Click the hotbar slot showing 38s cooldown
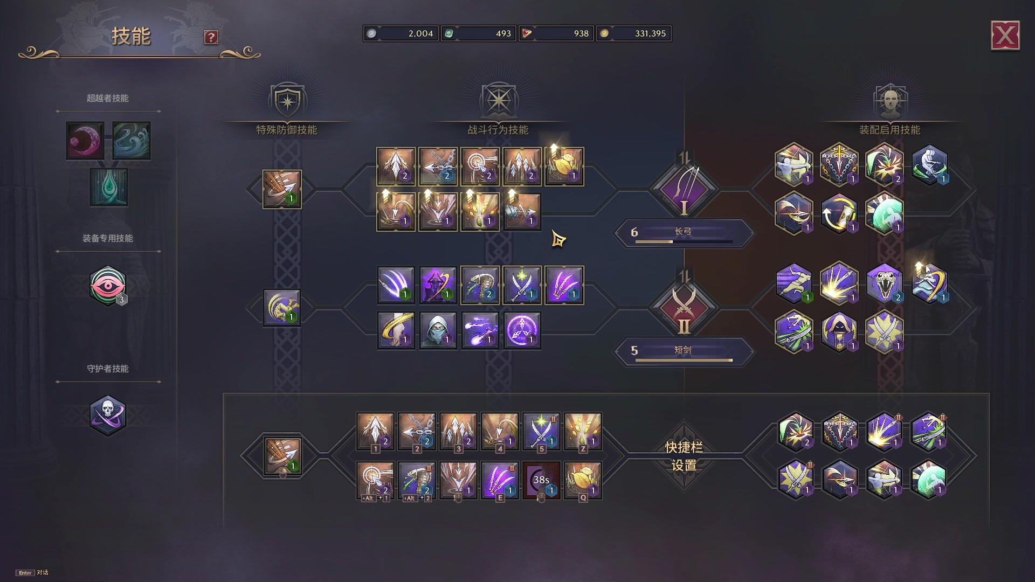 [541, 480]
